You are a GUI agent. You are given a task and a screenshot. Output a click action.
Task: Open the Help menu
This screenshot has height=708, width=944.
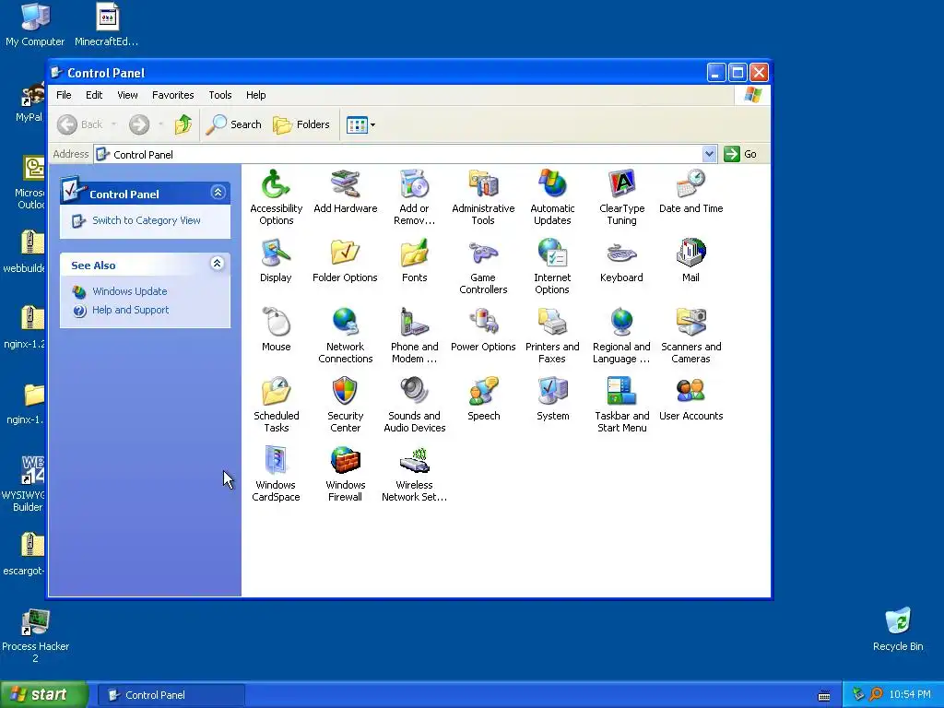pyautogui.click(x=256, y=95)
